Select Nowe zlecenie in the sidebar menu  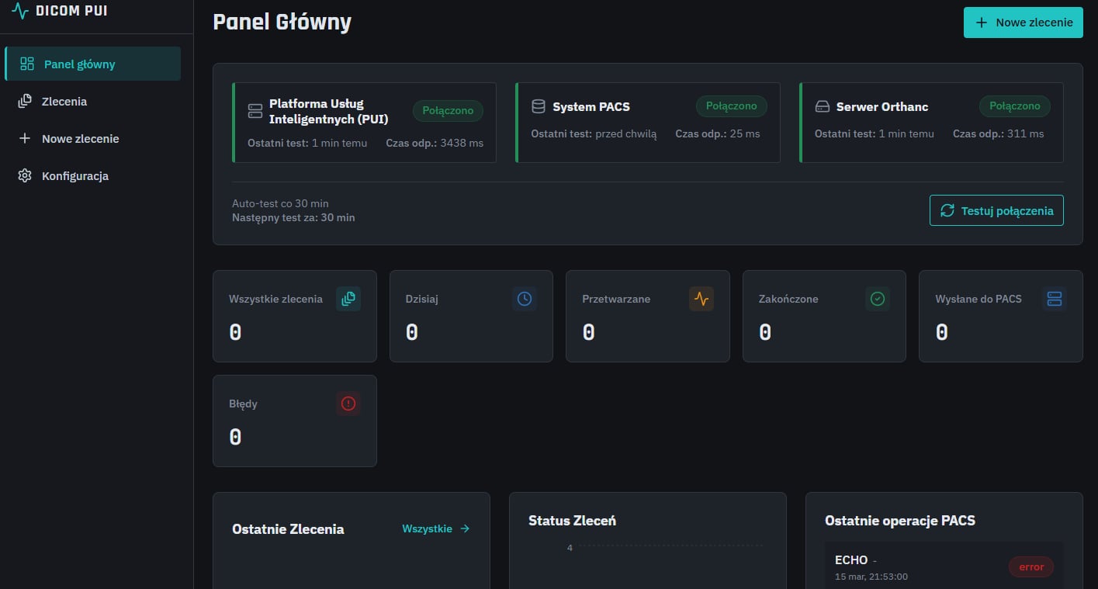click(93, 138)
